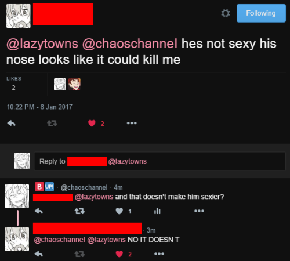Like the @chaoschannel reply via the gray heart
Image resolution: width=290 pixels, height=261 pixels.
click(x=119, y=211)
